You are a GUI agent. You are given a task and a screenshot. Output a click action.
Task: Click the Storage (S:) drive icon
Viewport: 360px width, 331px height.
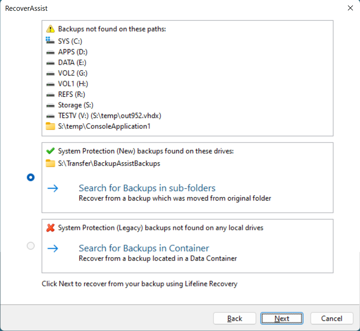(50, 105)
